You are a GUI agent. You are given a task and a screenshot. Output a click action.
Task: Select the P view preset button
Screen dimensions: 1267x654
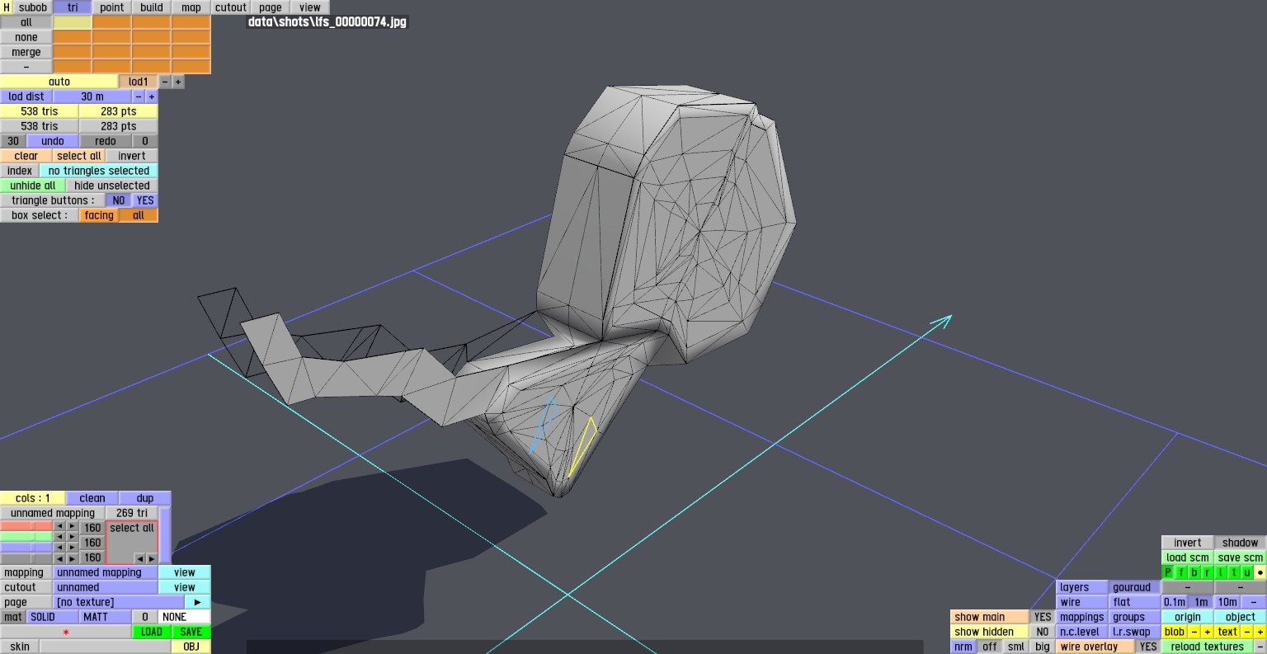[1168, 572]
